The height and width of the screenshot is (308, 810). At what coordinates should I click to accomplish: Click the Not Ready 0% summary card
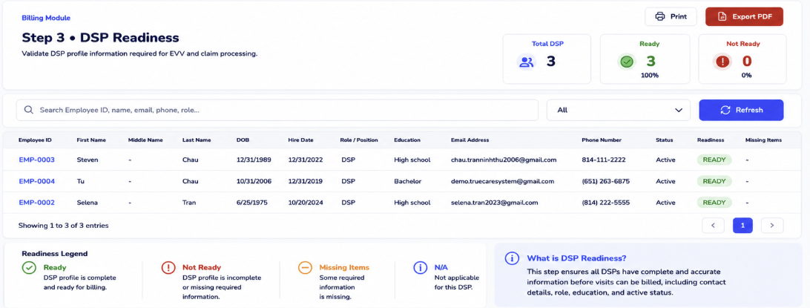(x=742, y=59)
